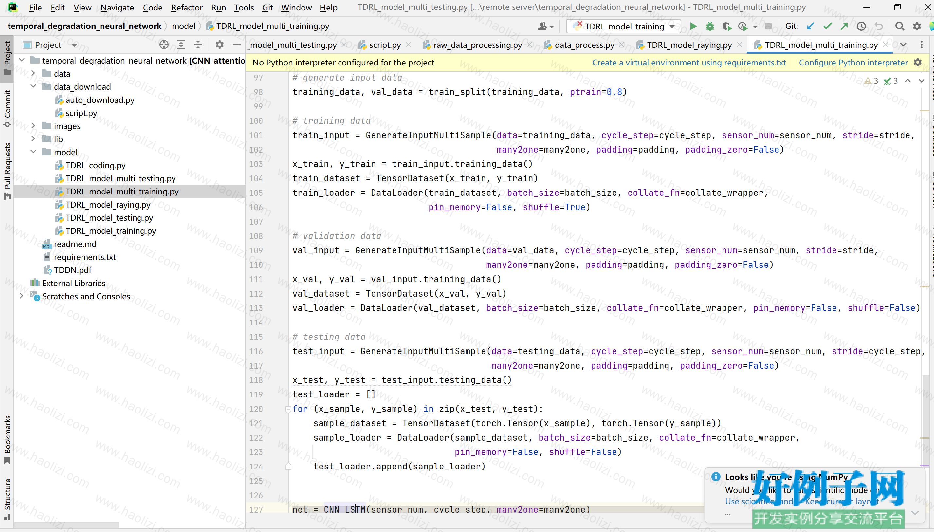Collapse all in the Project tree
The width and height of the screenshot is (934, 532).
pyautogui.click(x=198, y=45)
